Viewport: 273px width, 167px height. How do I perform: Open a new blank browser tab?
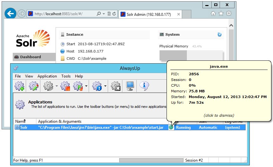(187, 14)
